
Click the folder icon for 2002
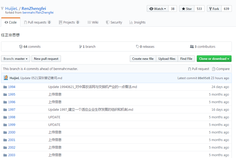click(x=5, y=148)
